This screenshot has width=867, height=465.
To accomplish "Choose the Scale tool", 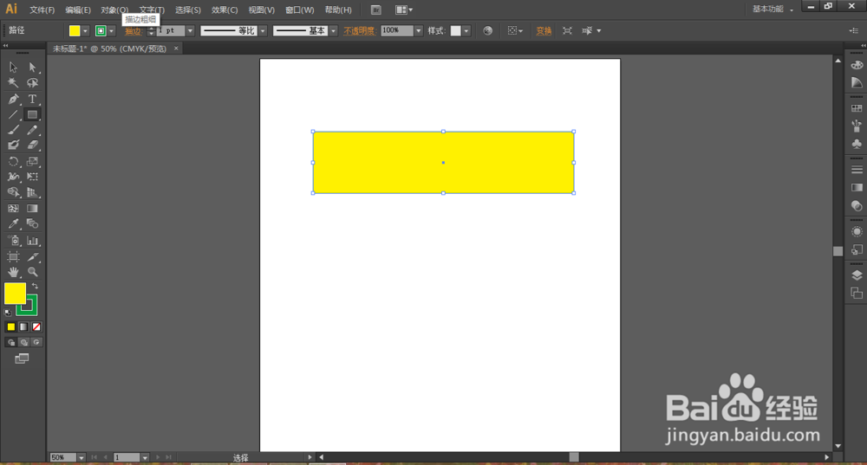I will 33,162.
